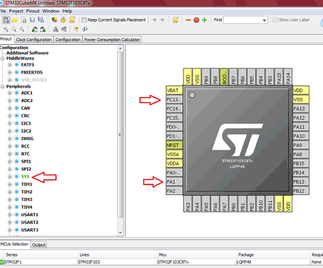
Task: Click the PA10 pin on the chip
Action: (301, 136)
